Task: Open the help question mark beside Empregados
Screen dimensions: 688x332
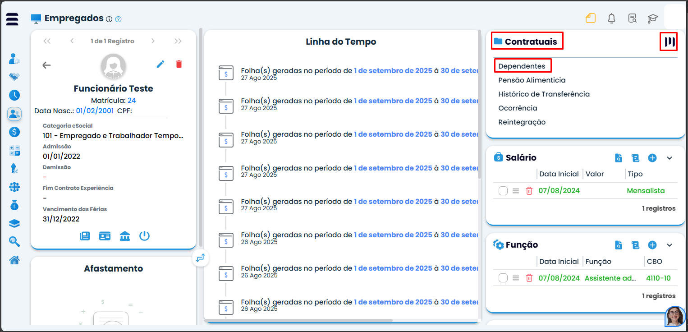Action: (x=119, y=19)
